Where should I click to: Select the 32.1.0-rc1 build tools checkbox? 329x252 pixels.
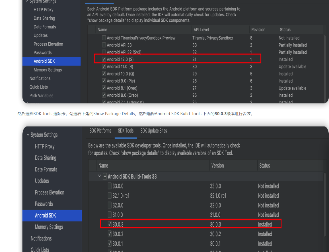(x=110, y=196)
